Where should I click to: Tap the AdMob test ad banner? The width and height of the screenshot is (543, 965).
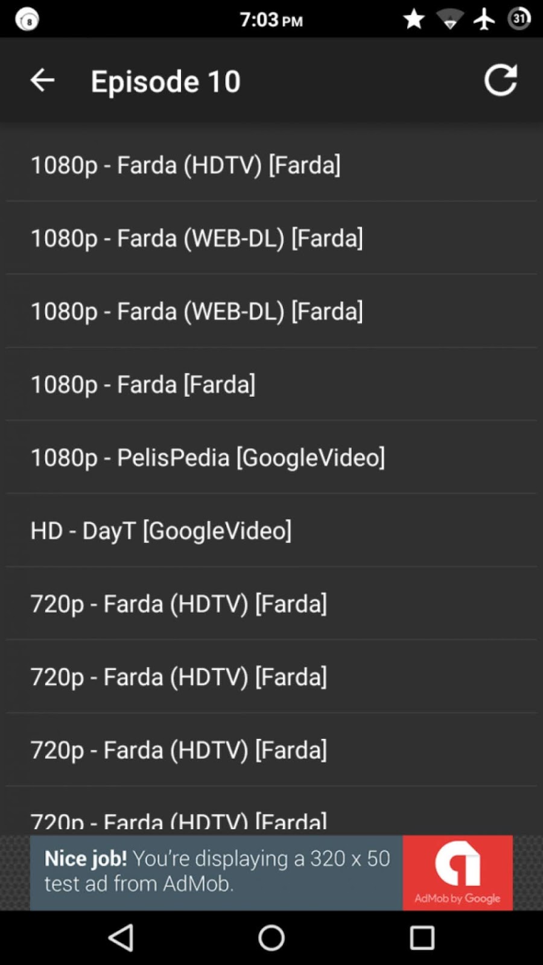coord(217,873)
